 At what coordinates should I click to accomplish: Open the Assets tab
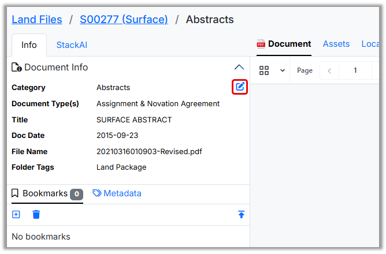pyautogui.click(x=336, y=44)
